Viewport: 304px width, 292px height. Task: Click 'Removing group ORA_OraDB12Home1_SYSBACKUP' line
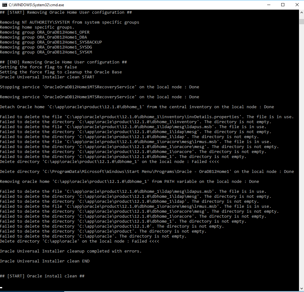(x=51, y=42)
